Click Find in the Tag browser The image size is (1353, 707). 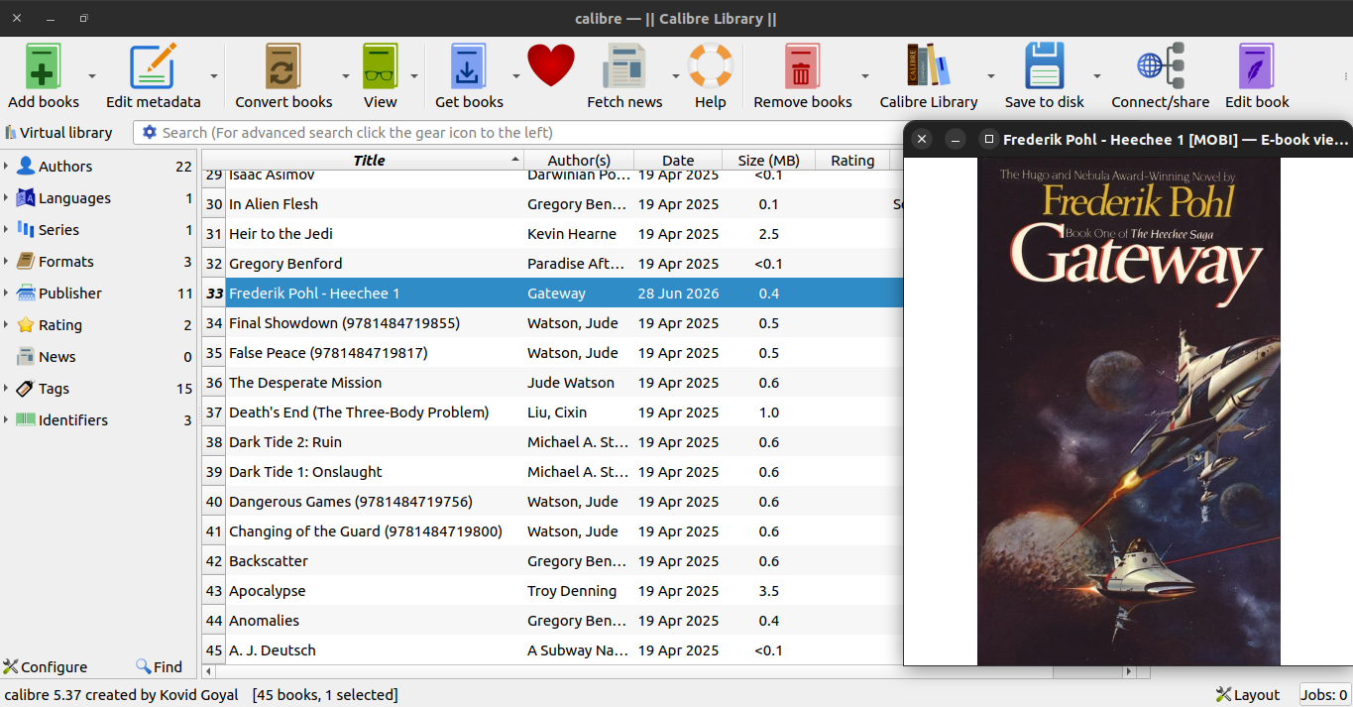pyautogui.click(x=160, y=667)
